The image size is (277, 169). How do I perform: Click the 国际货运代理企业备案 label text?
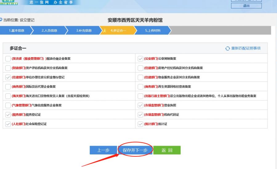pos(41,87)
